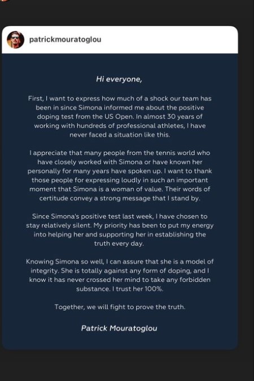Image resolution: width=254 pixels, height=381 pixels.
Task: Tap the paragraph beginning "First, I want to express"
Action: [x=120, y=117]
